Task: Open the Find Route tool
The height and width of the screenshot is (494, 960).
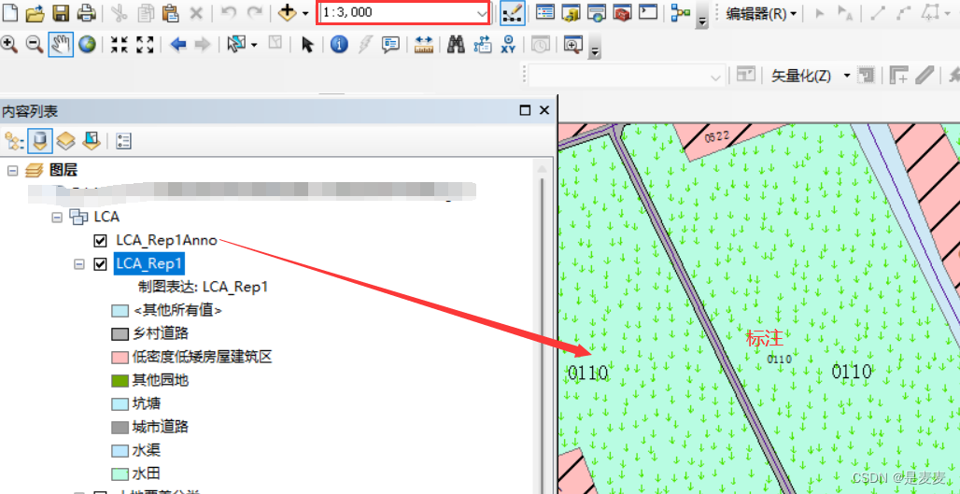Action: pos(483,44)
